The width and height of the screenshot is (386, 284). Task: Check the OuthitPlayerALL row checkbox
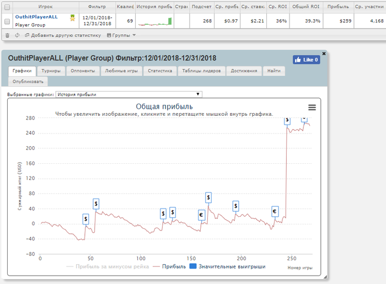7,22
